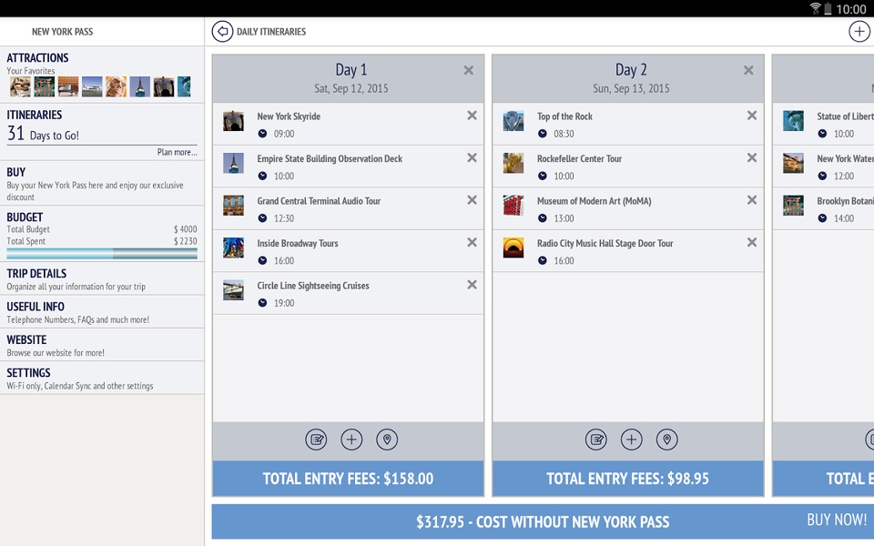Remove Inside Broadway Tours from Day 1
This screenshot has height=546, width=874.
pyautogui.click(x=473, y=242)
